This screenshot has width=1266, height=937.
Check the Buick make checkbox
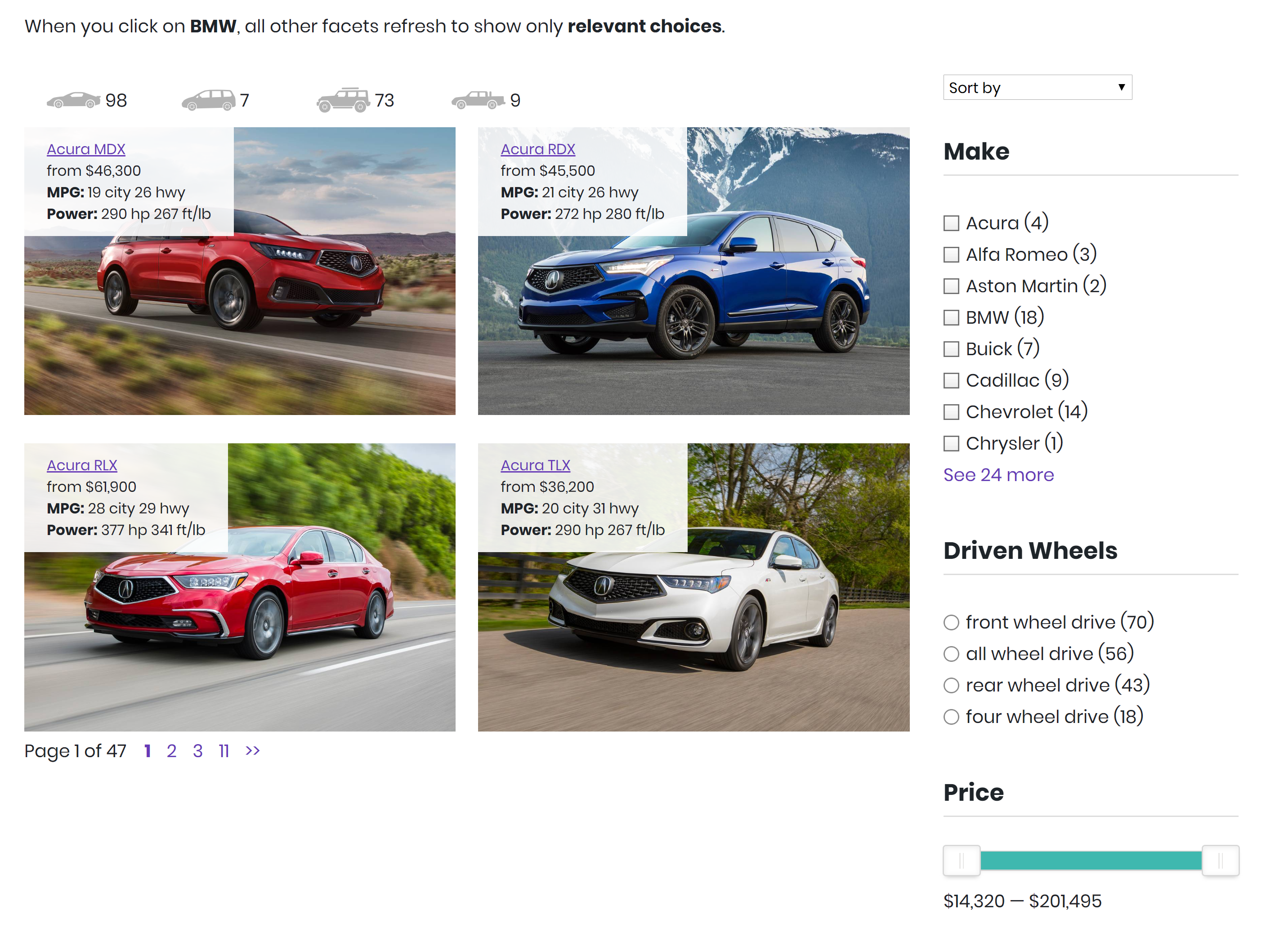(951, 349)
